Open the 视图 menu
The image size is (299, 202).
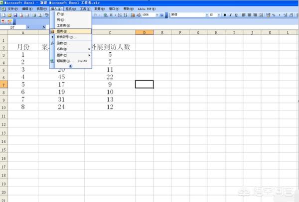coord(42,9)
